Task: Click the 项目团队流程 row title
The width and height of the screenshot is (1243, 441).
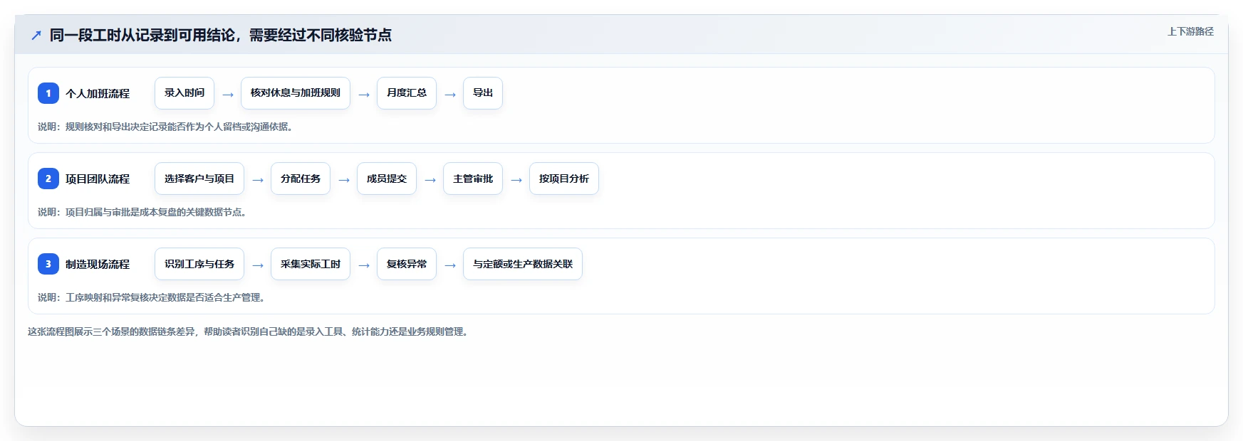Action: [x=98, y=179]
